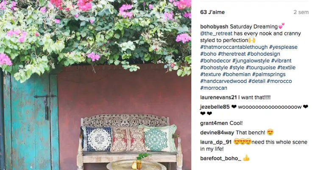
Task: Open the bohobyash profile link
Action: 214,27
